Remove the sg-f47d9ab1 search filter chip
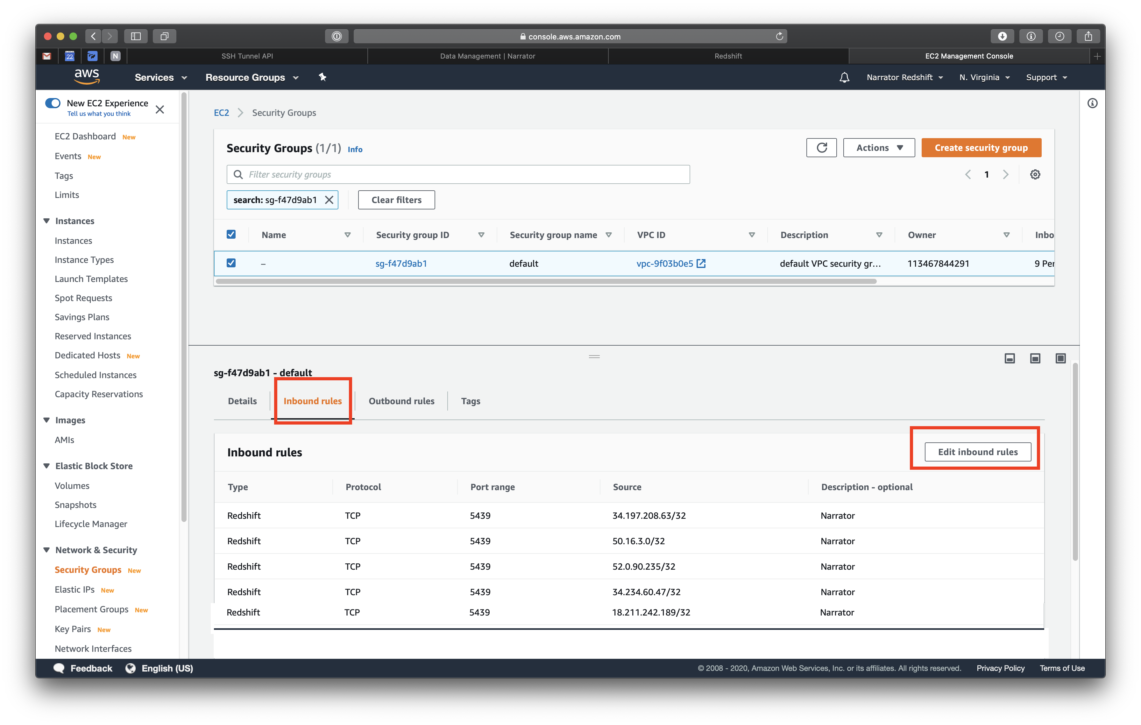This screenshot has width=1141, height=725. tap(329, 200)
